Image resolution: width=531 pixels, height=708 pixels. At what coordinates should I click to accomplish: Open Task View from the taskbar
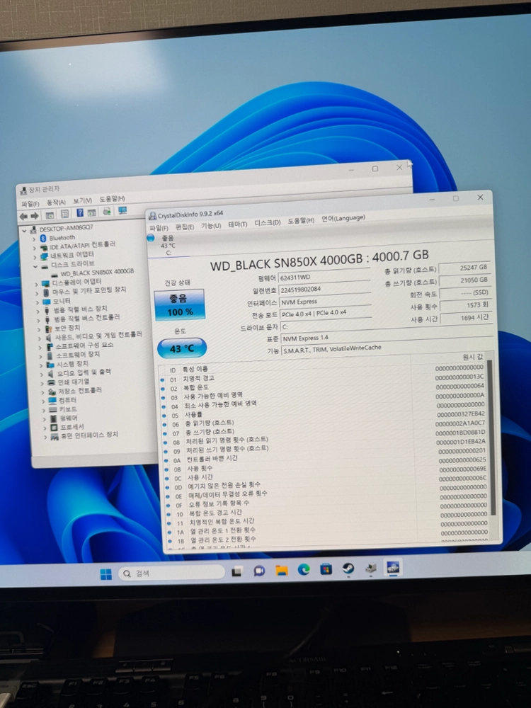click(x=236, y=572)
